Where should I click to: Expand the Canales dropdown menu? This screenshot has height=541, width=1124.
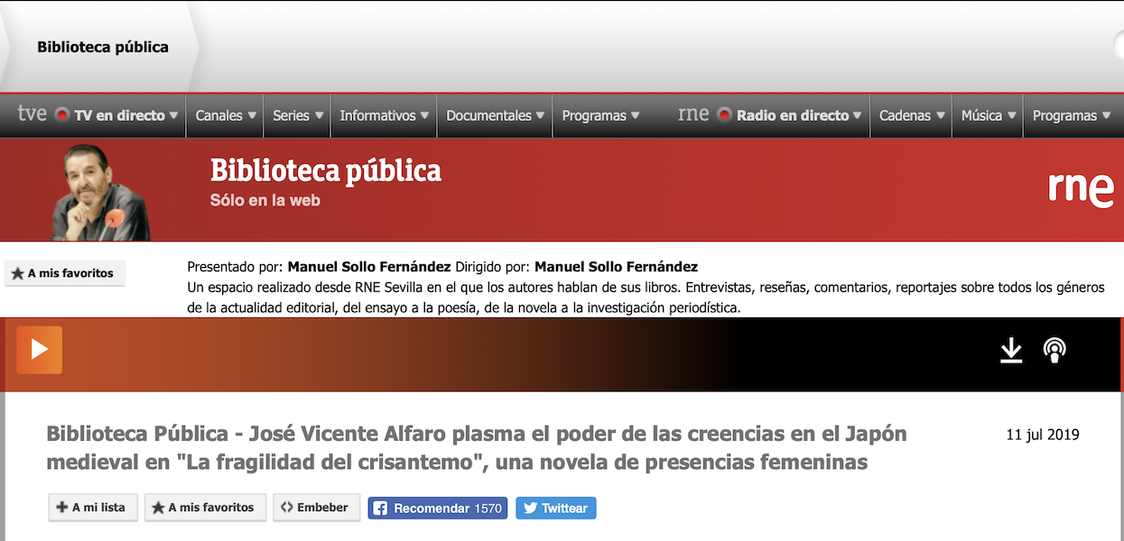point(226,115)
